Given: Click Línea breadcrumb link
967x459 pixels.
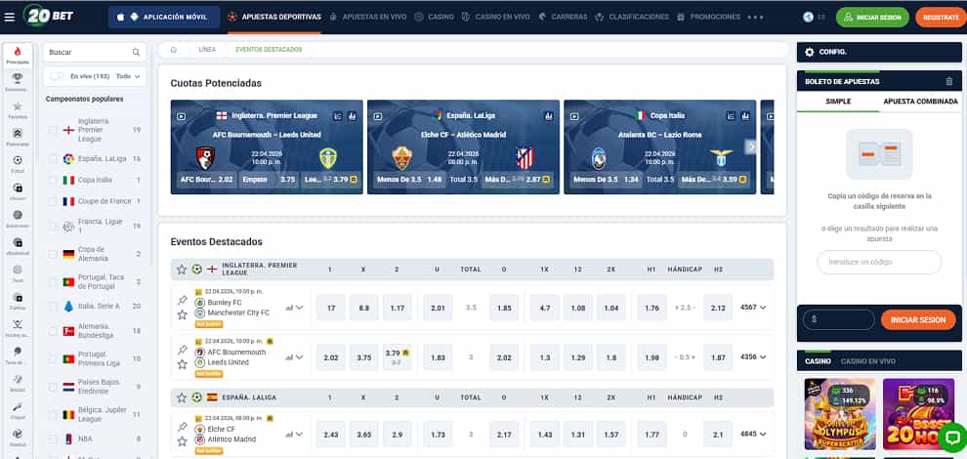Looking at the screenshot, I should pyautogui.click(x=207, y=50).
